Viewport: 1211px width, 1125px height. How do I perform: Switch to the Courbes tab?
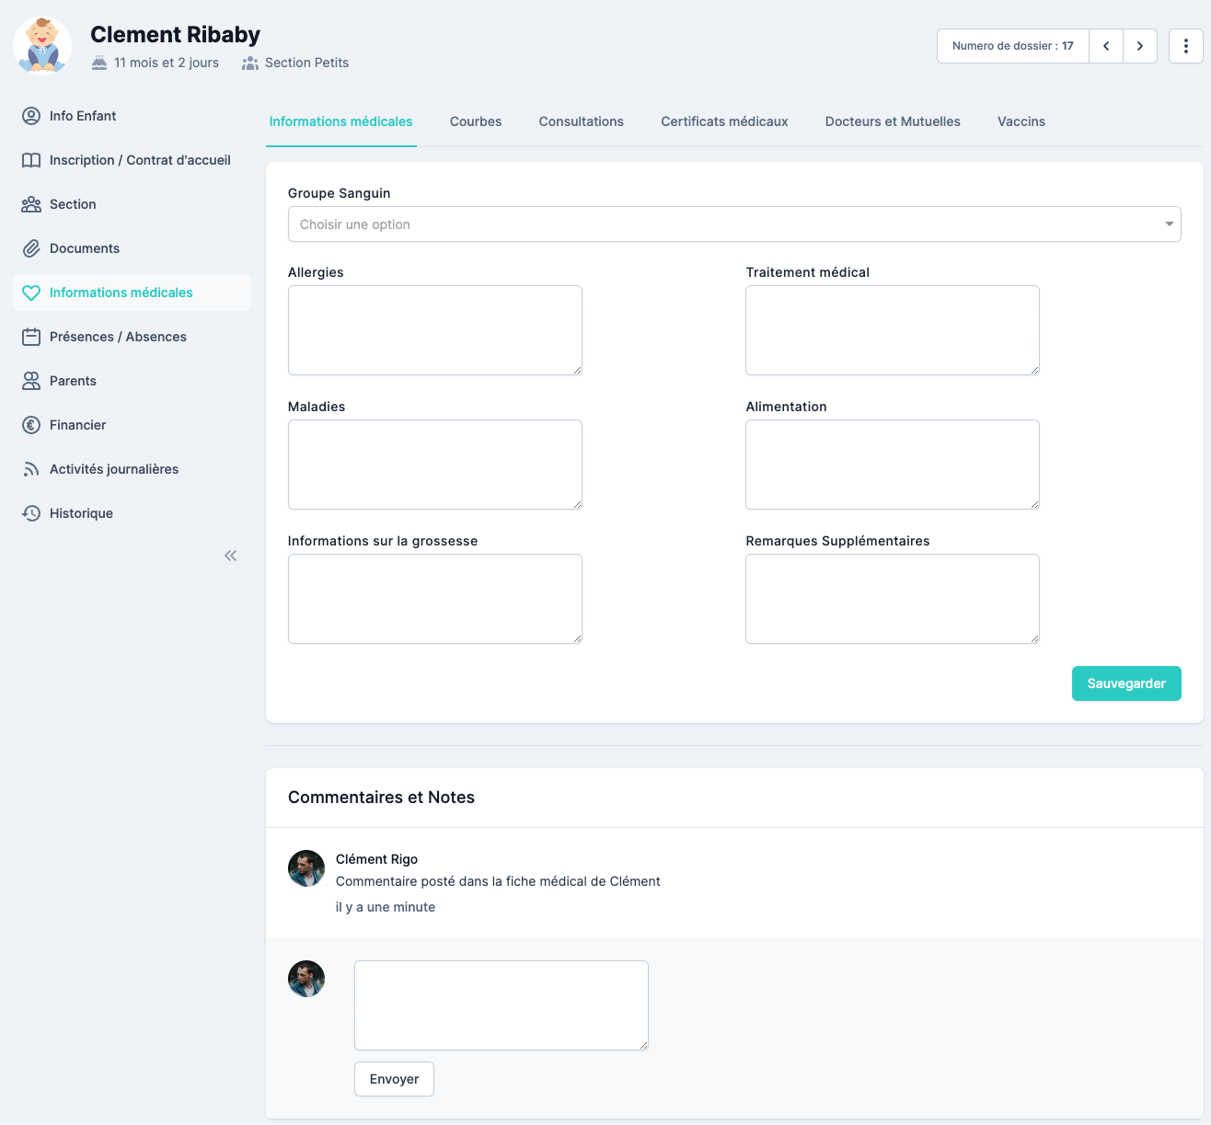[x=476, y=121]
